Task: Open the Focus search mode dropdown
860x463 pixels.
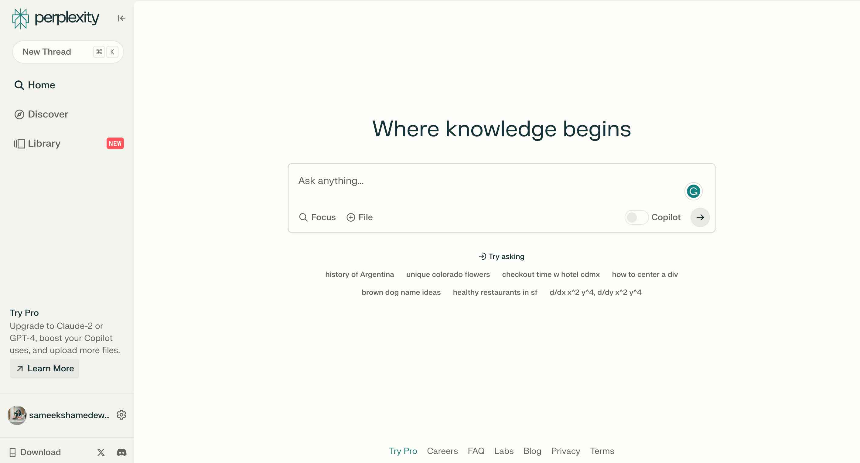Action: (x=317, y=217)
